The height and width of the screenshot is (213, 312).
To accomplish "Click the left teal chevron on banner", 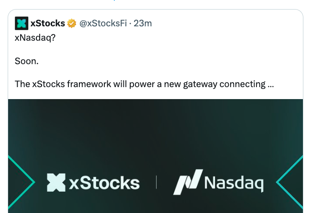I will 24,182.
